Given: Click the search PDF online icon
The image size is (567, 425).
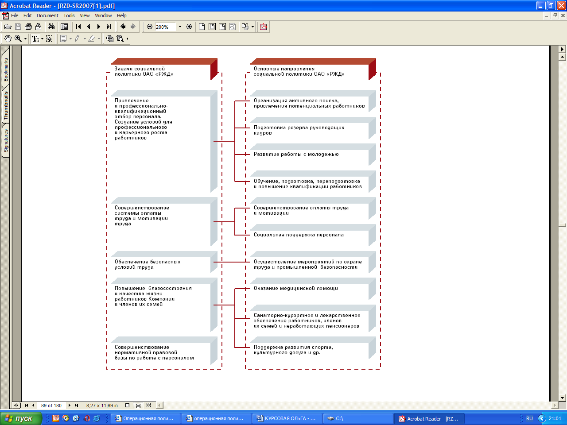Looking at the screenshot, I should click(x=120, y=39).
